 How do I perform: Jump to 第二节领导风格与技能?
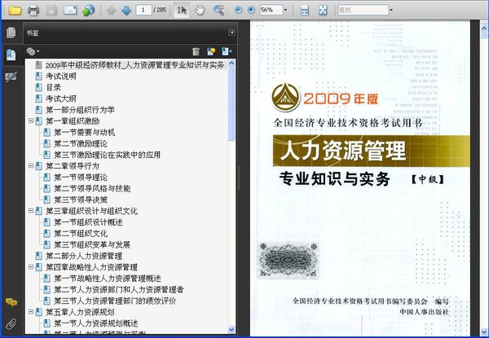pyautogui.click(x=92, y=188)
